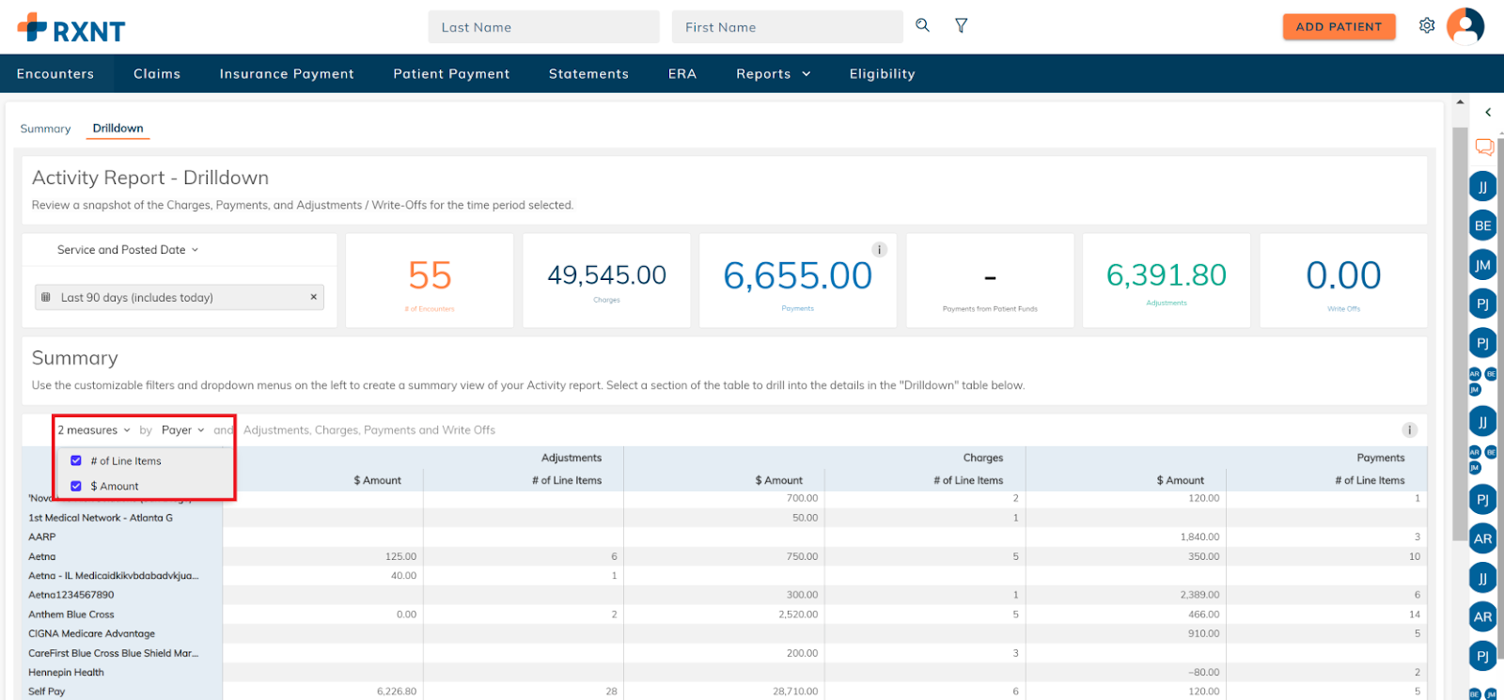1504x700 pixels.
Task: Click the 2,520.00 charges cell
Action: click(x=799, y=614)
